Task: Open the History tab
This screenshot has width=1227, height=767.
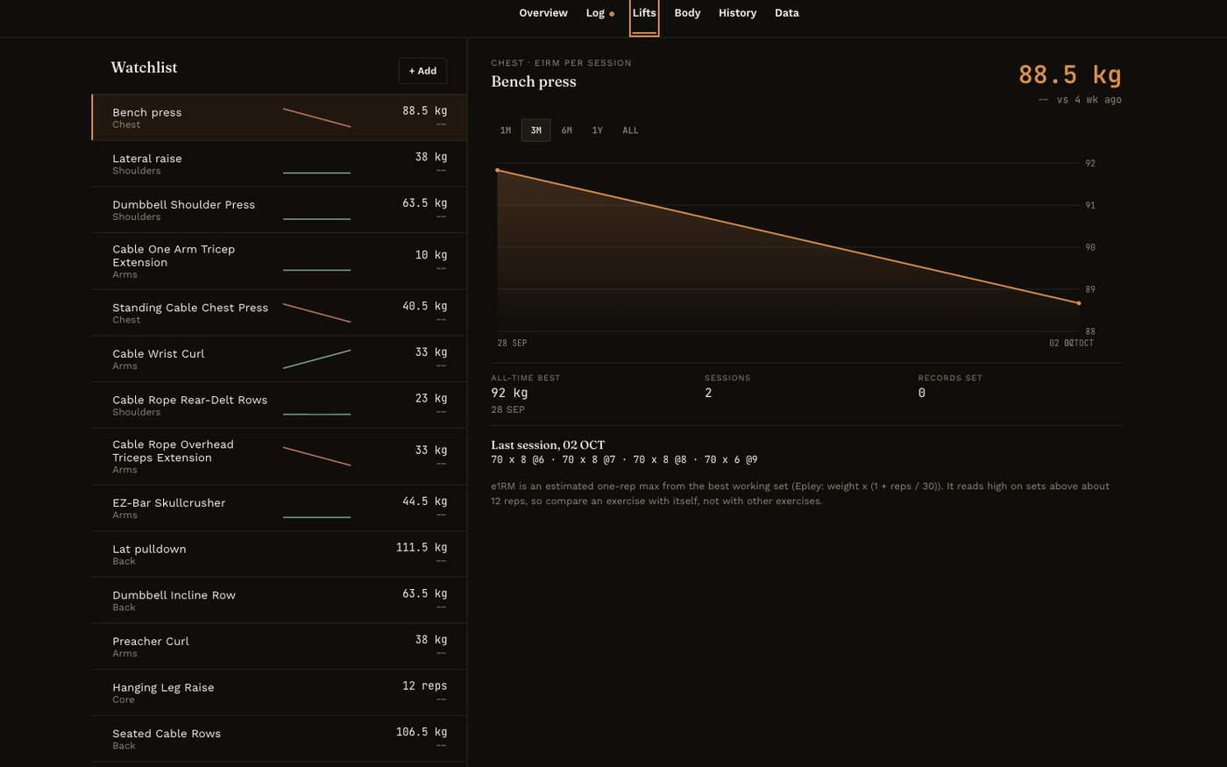Action: coord(737,13)
